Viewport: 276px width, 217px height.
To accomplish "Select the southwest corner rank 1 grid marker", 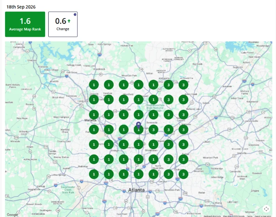I will coord(94,174).
